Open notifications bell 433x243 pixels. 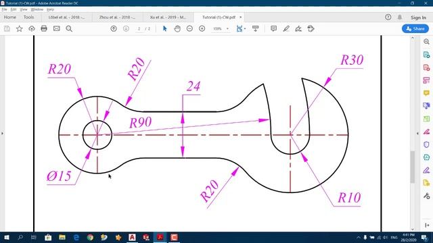[x=400, y=17]
